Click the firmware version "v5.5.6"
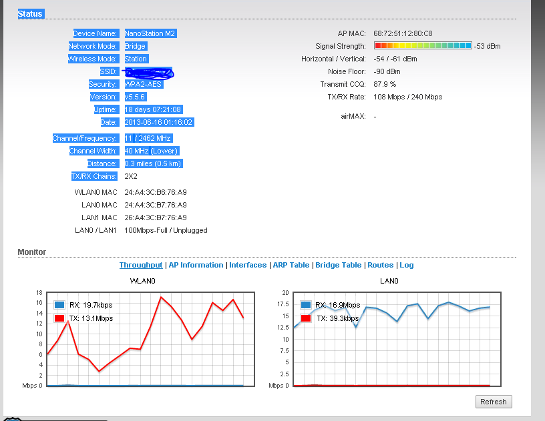Screen dimensions: 545x421 (135, 97)
